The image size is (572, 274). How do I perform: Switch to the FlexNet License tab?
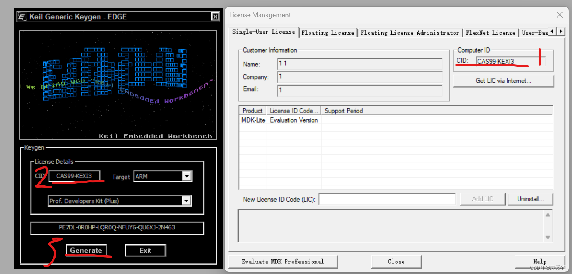pos(491,32)
